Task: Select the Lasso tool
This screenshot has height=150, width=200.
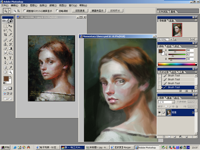Action: click(x=5, y=30)
